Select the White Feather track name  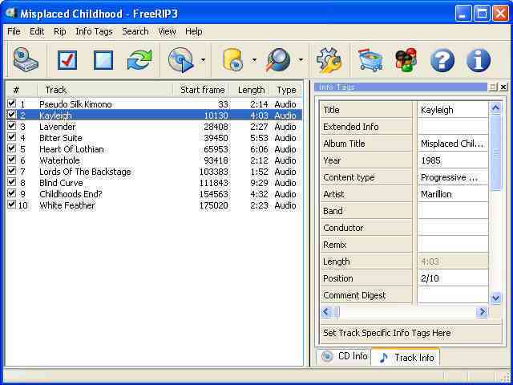coord(67,205)
